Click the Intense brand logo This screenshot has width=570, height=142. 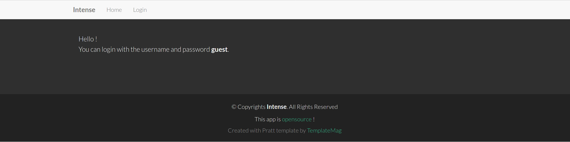coord(84,10)
